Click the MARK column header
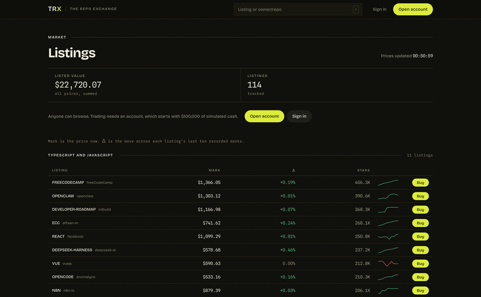481x297 pixels. tap(214, 170)
